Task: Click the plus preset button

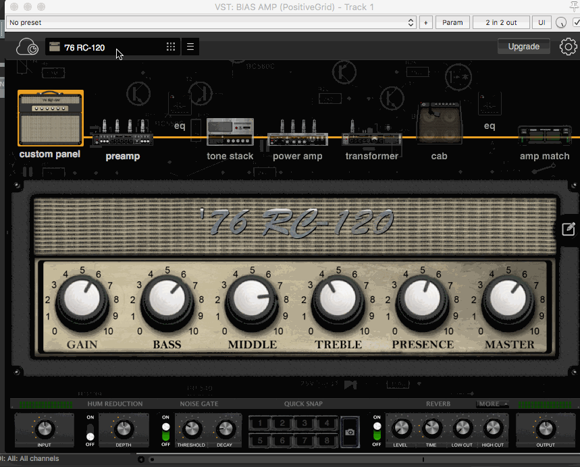Action: [426, 22]
